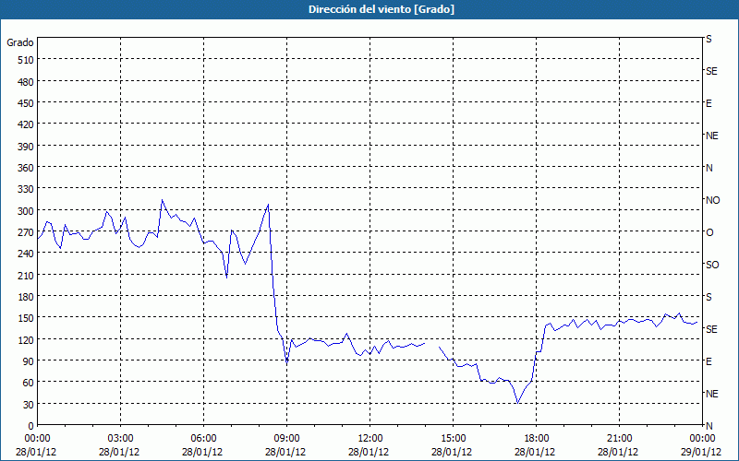The width and height of the screenshot is (739, 461).
Task: Click the 180 degree axis label
Action: 26,297
